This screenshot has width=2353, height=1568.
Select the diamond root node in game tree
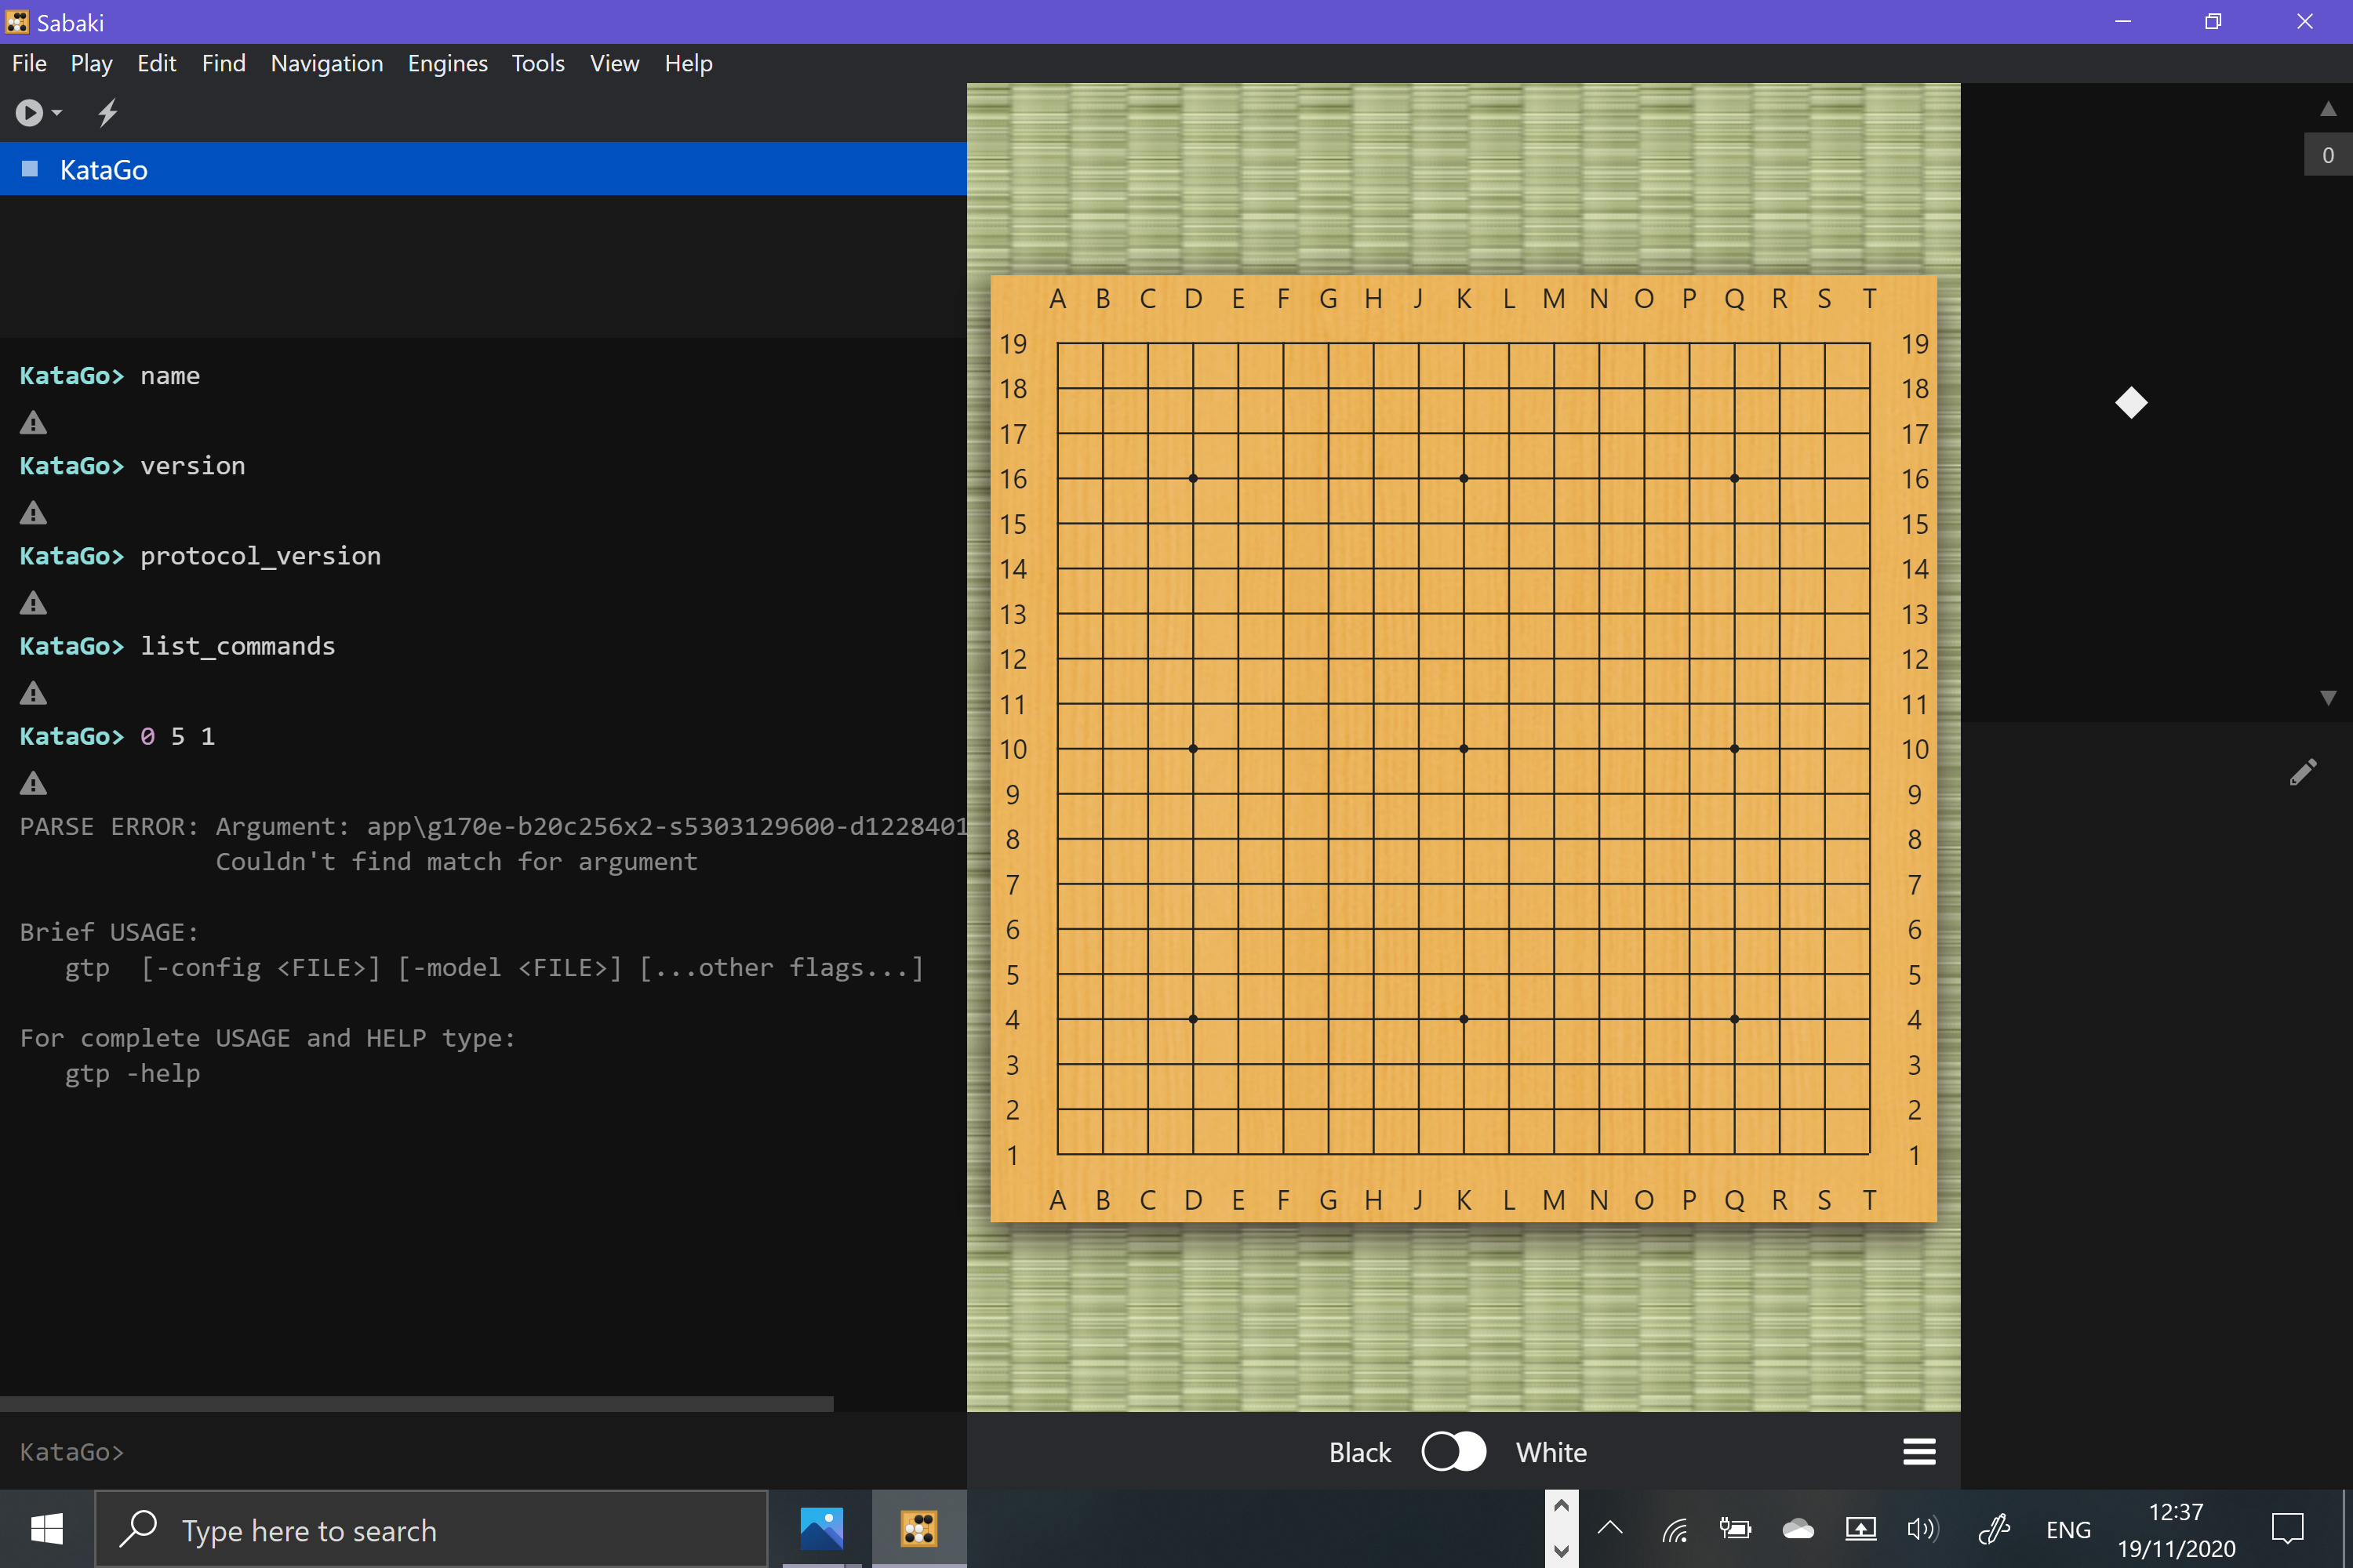(x=2131, y=403)
